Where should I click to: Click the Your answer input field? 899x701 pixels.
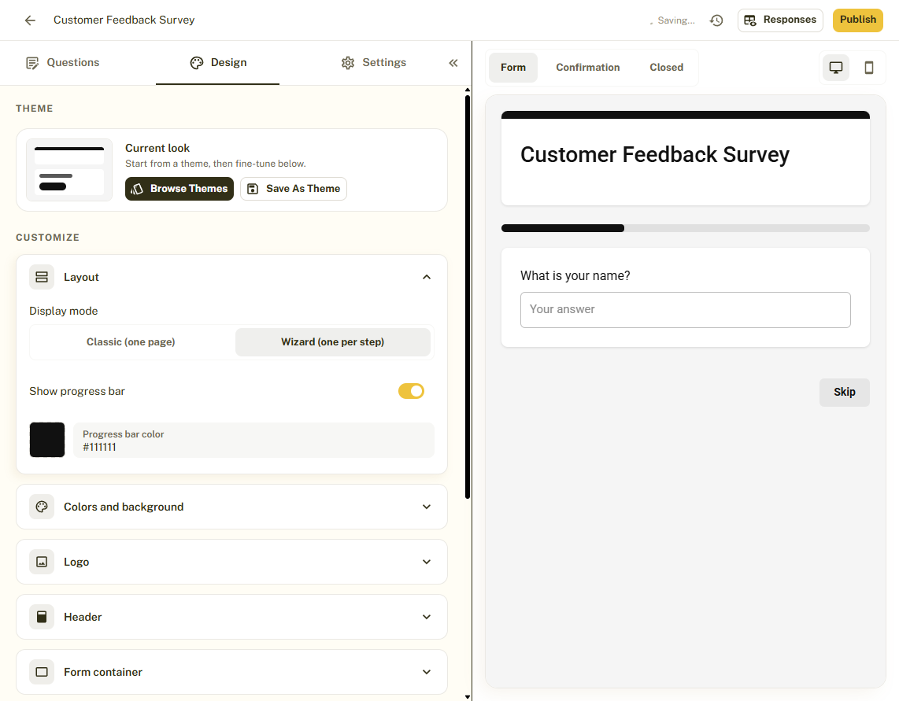685,310
